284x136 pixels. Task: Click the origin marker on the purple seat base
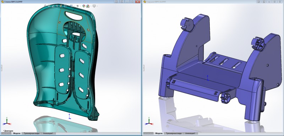208,78
